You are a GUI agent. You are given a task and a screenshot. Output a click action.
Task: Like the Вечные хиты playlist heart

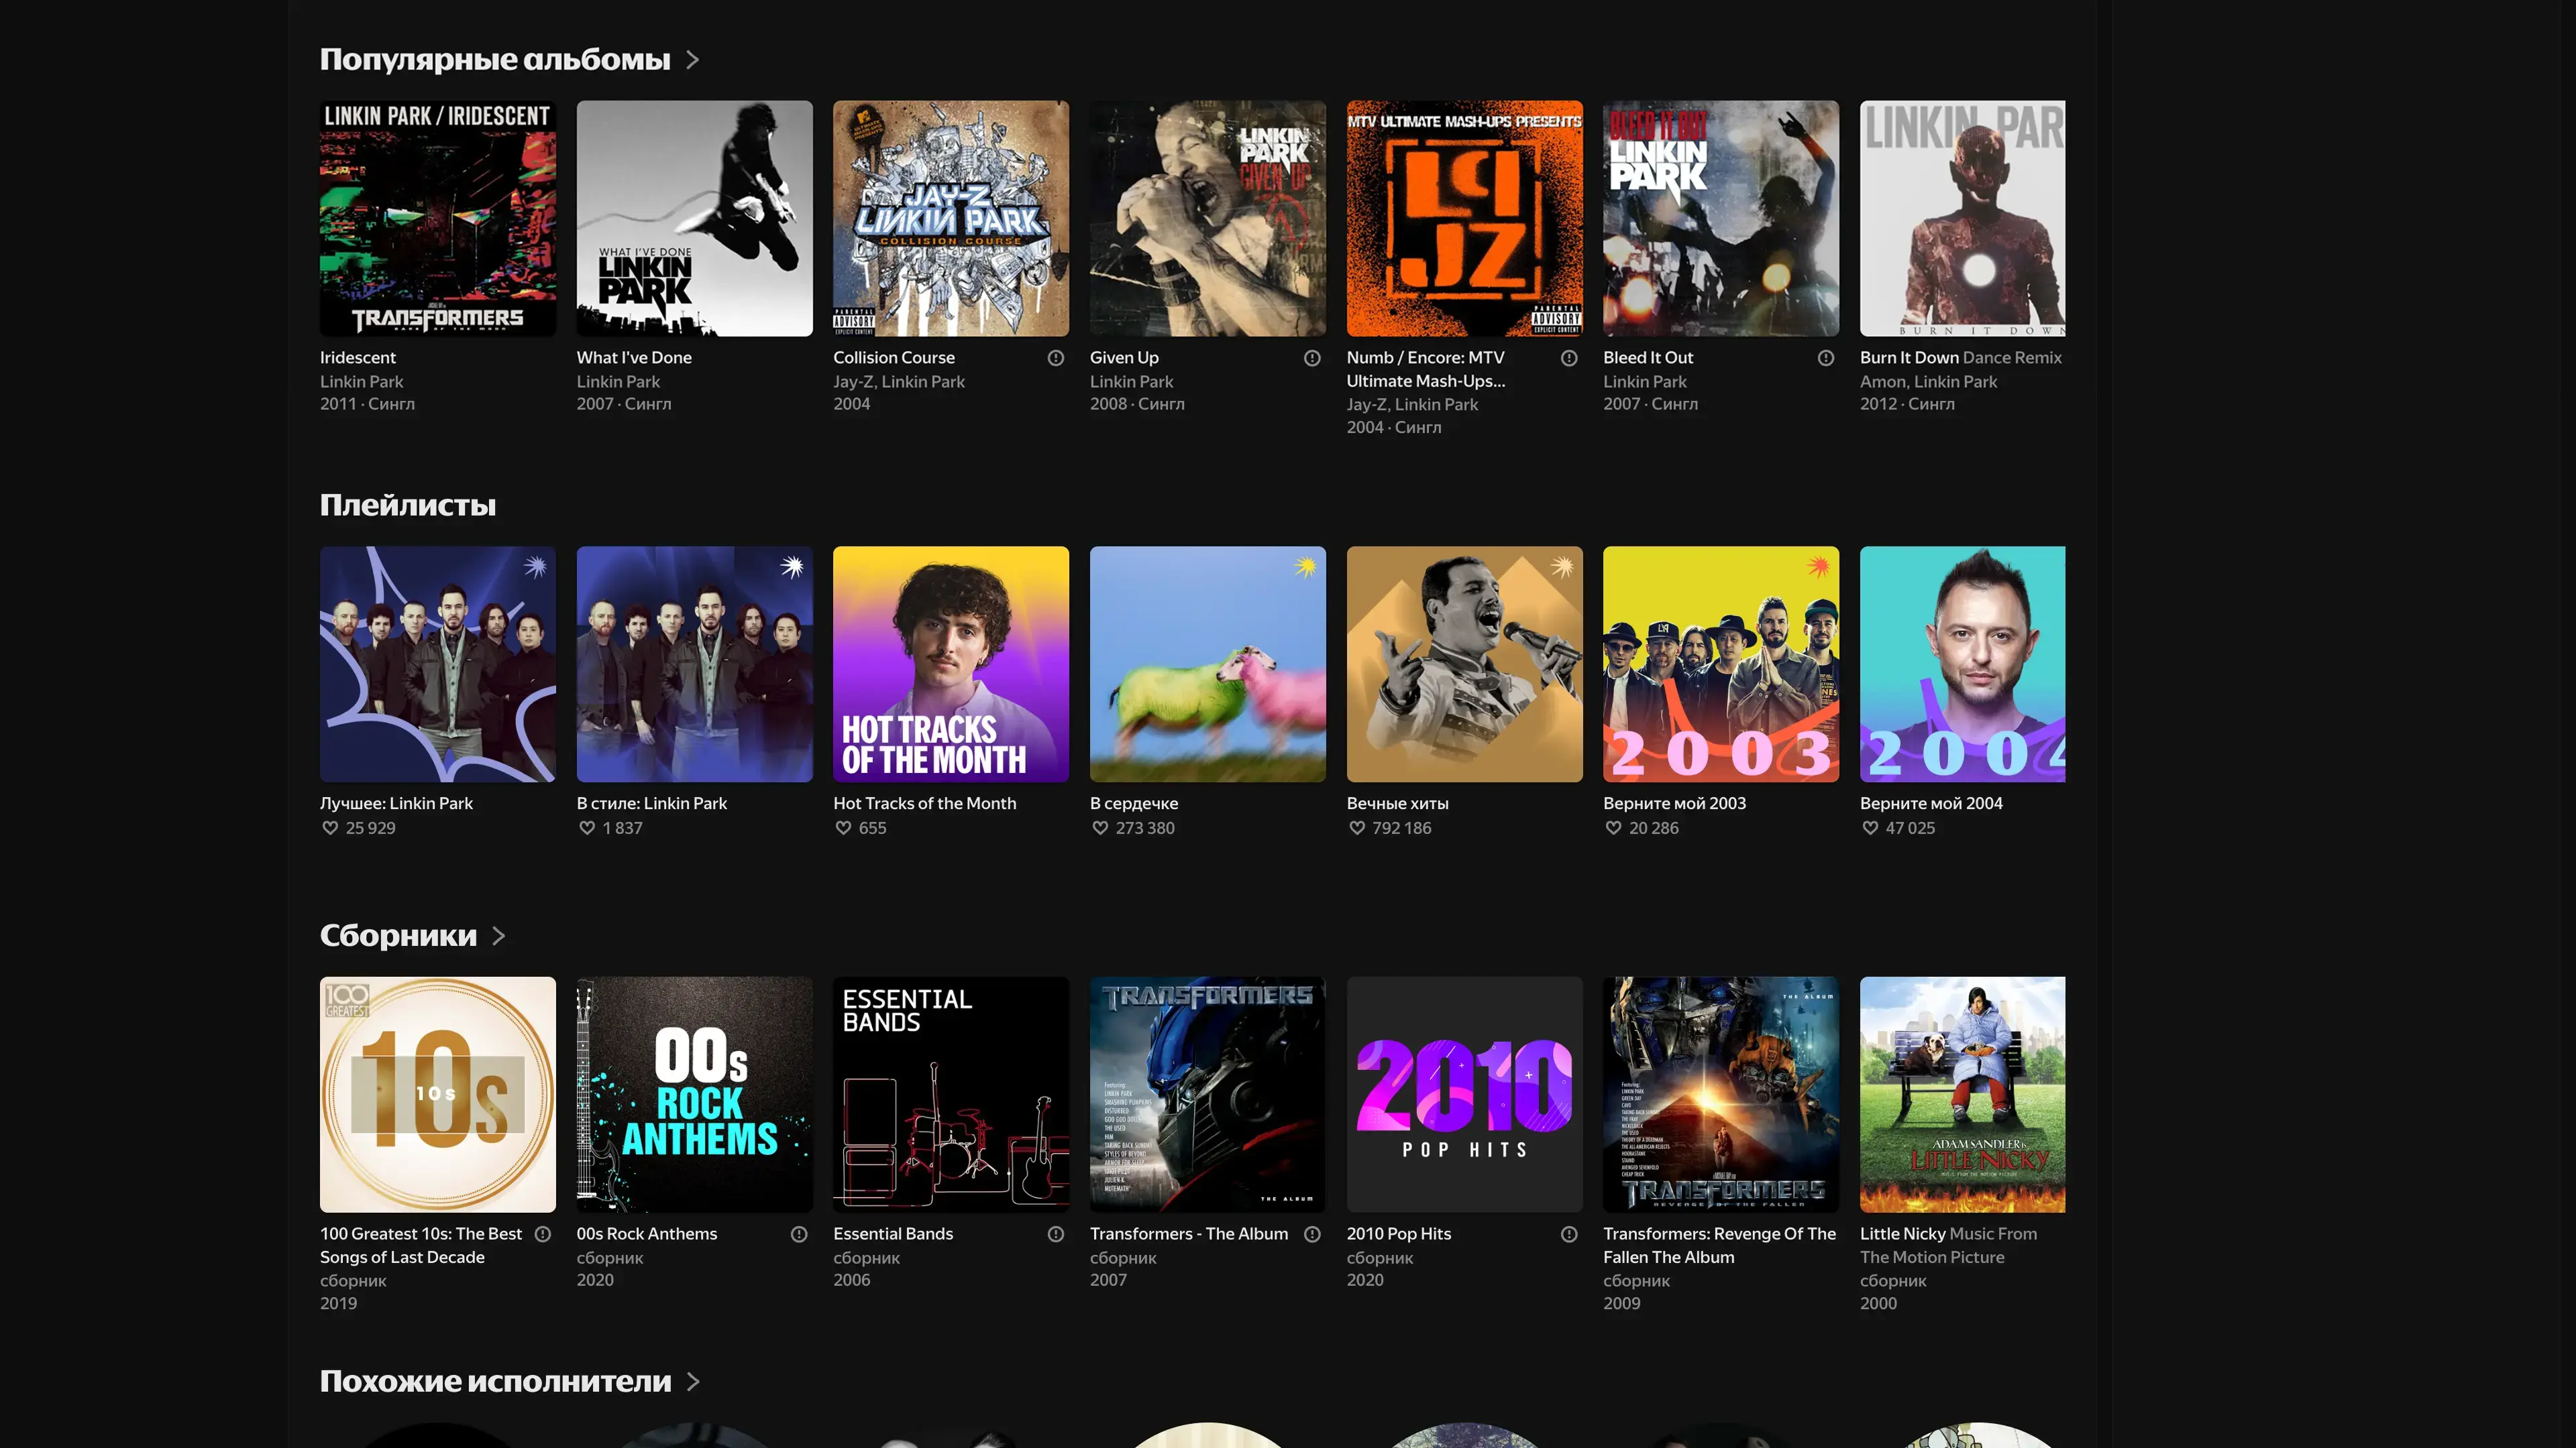tap(1357, 827)
